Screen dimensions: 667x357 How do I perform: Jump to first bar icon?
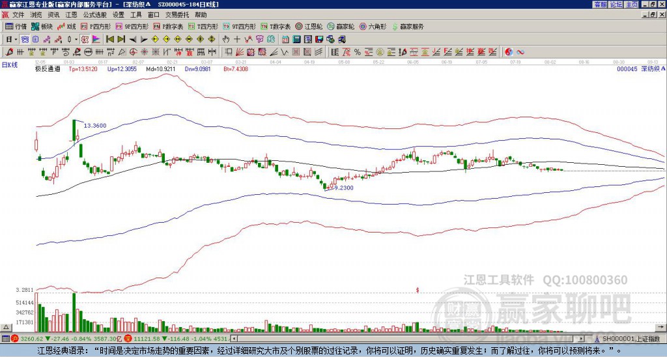point(109,39)
